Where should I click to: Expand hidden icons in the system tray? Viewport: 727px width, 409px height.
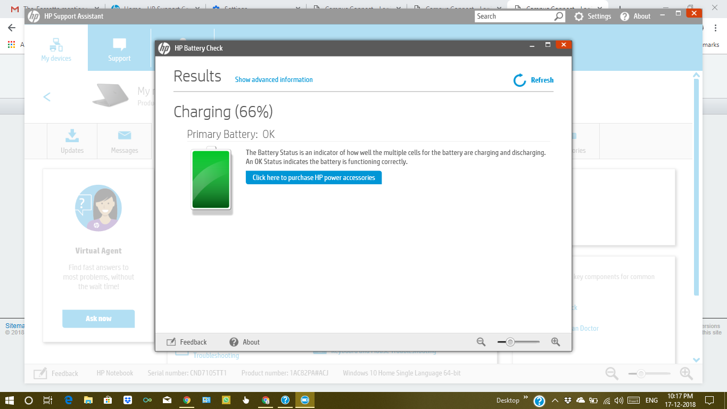point(555,400)
